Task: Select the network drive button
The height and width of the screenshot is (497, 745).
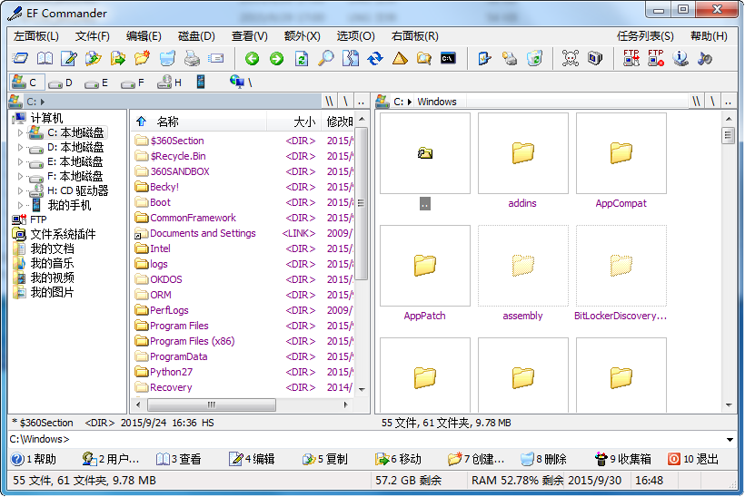Action: click(x=240, y=83)
